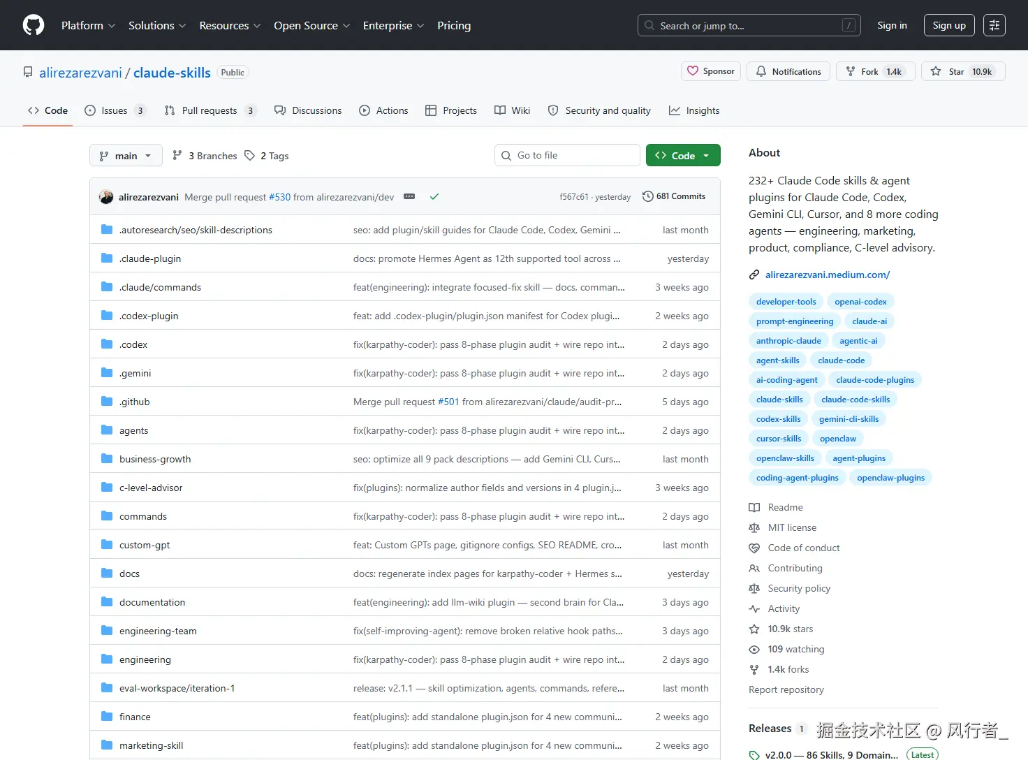Image resolution: width=1028 pixels, height=760 pixels.
Task: Open the Wiki tab
Action: 513,110
